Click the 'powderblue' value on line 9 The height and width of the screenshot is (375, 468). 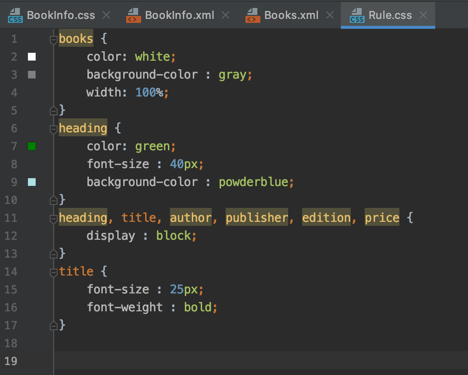point(253,182)
